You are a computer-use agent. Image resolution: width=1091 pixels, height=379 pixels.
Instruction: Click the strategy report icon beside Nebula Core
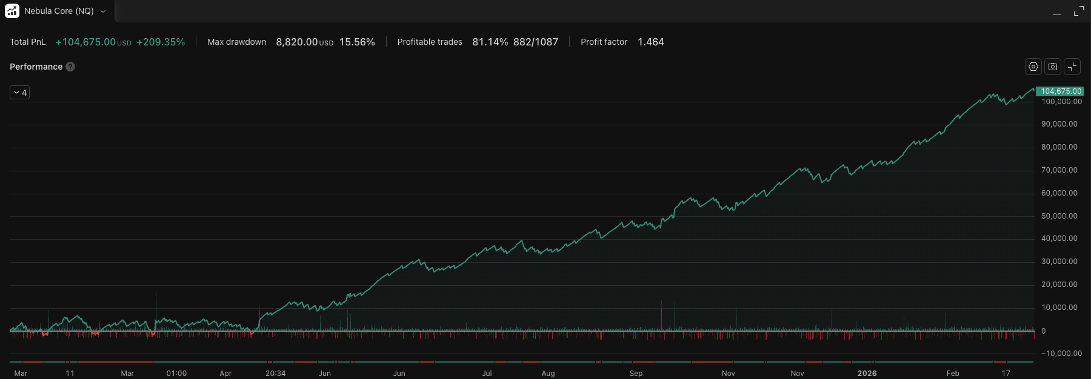12,11
